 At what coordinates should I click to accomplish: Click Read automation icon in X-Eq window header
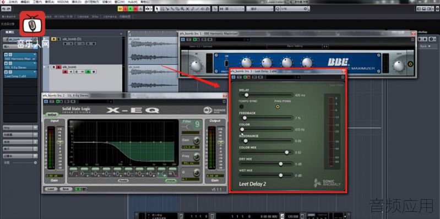point(57,101)
